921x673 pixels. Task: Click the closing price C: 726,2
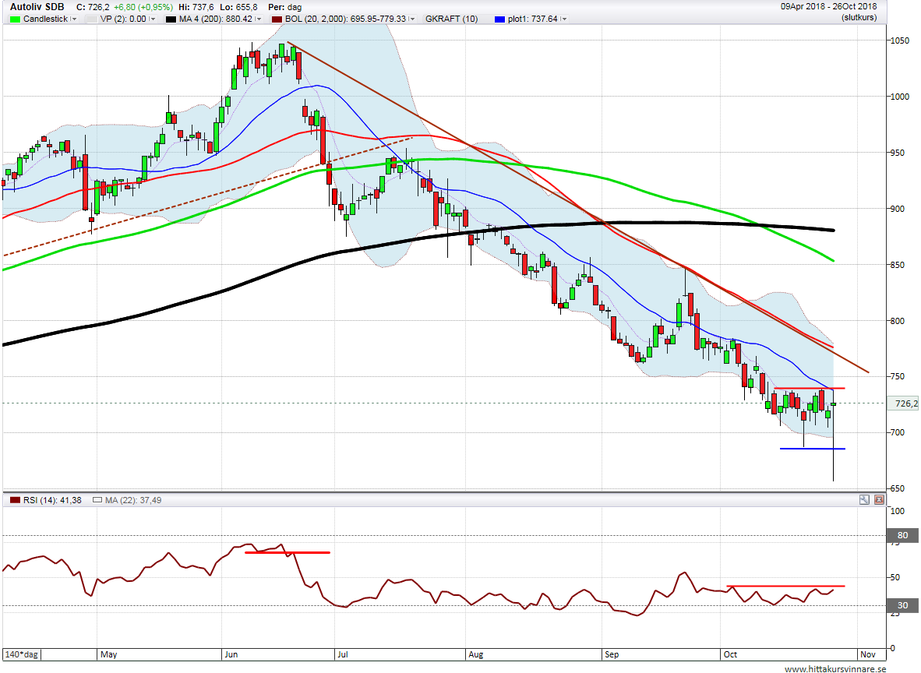93,7
